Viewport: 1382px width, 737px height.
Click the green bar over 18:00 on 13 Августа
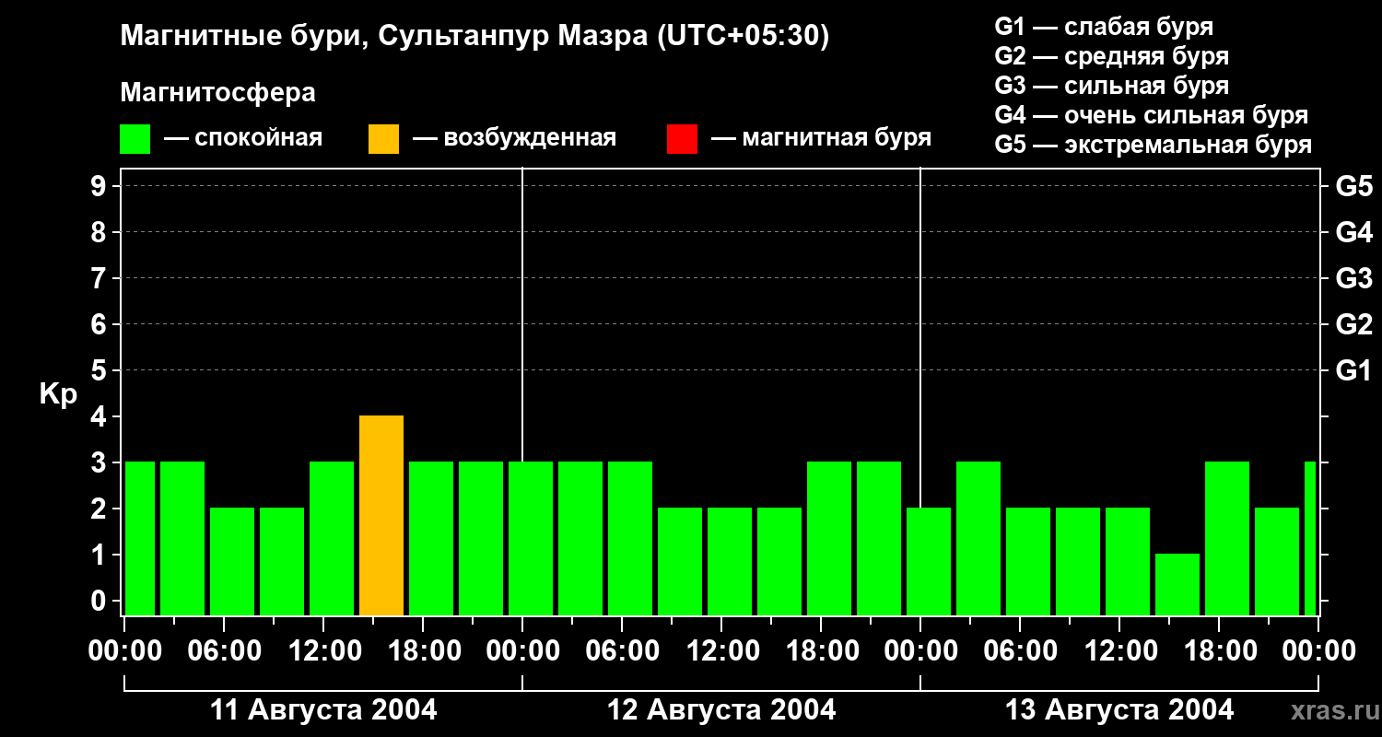1227,539
